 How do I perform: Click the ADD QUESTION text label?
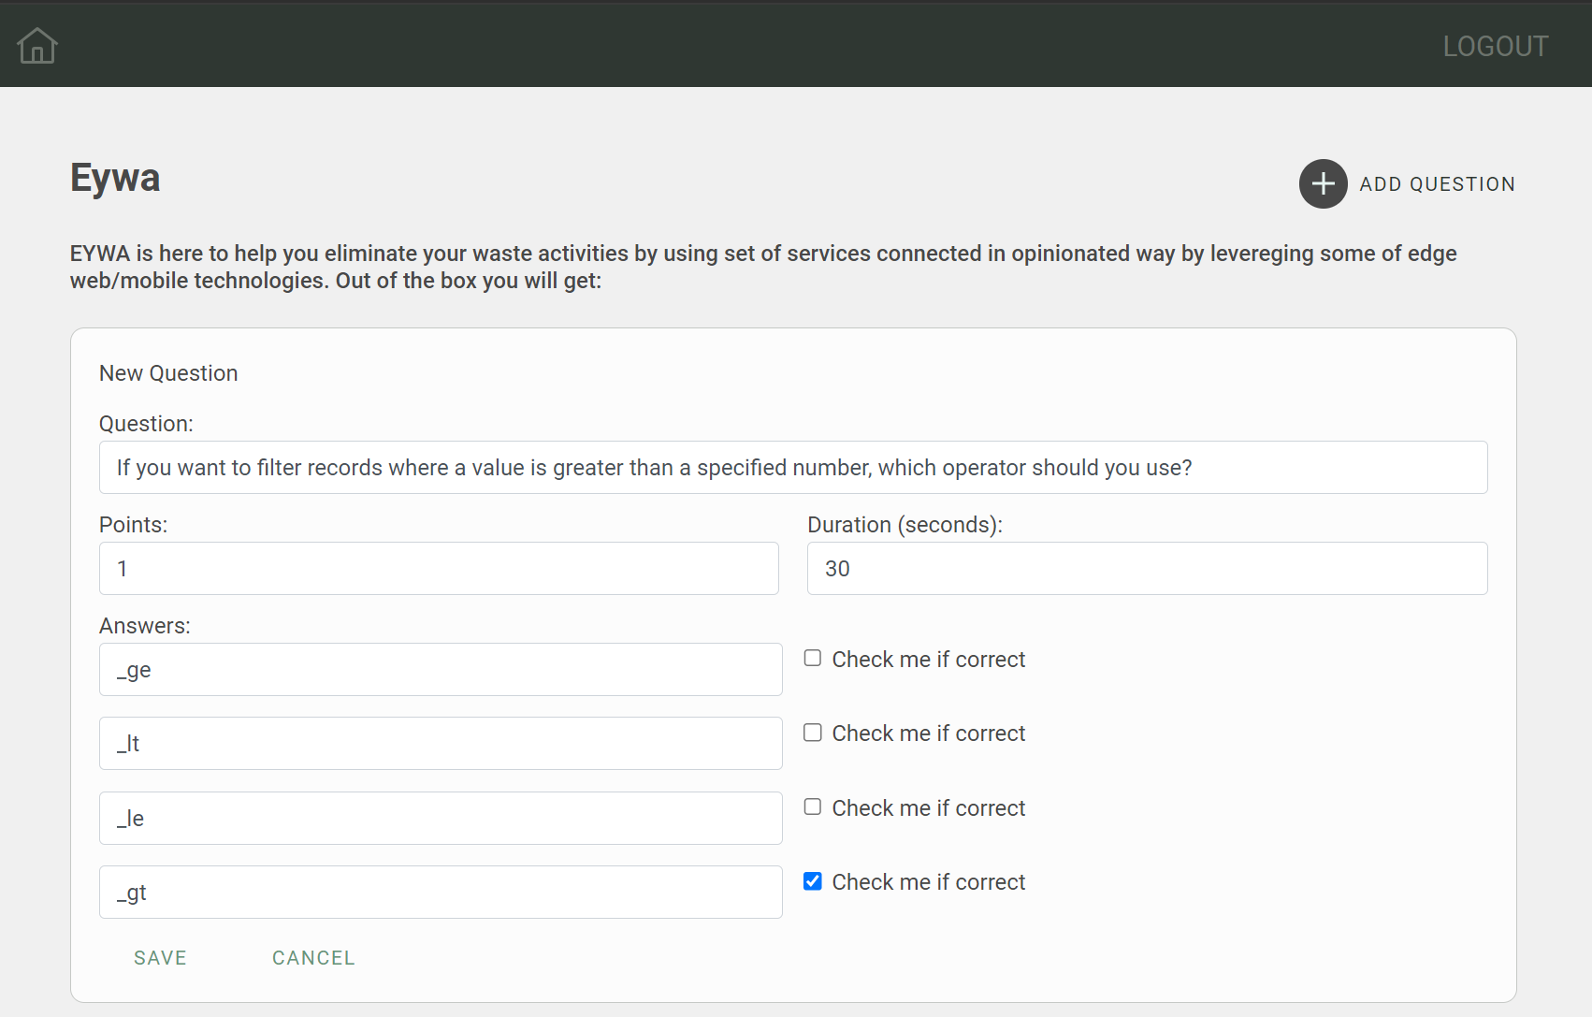pyautogui.click(x=1437, y=184)
